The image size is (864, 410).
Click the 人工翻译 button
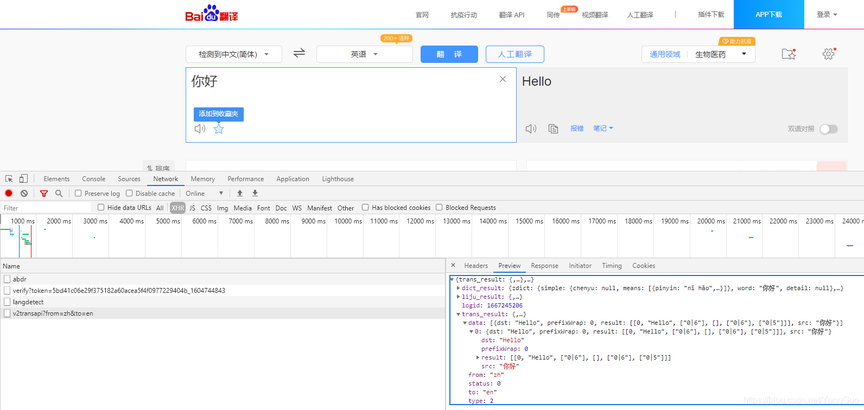click(515, 54)
